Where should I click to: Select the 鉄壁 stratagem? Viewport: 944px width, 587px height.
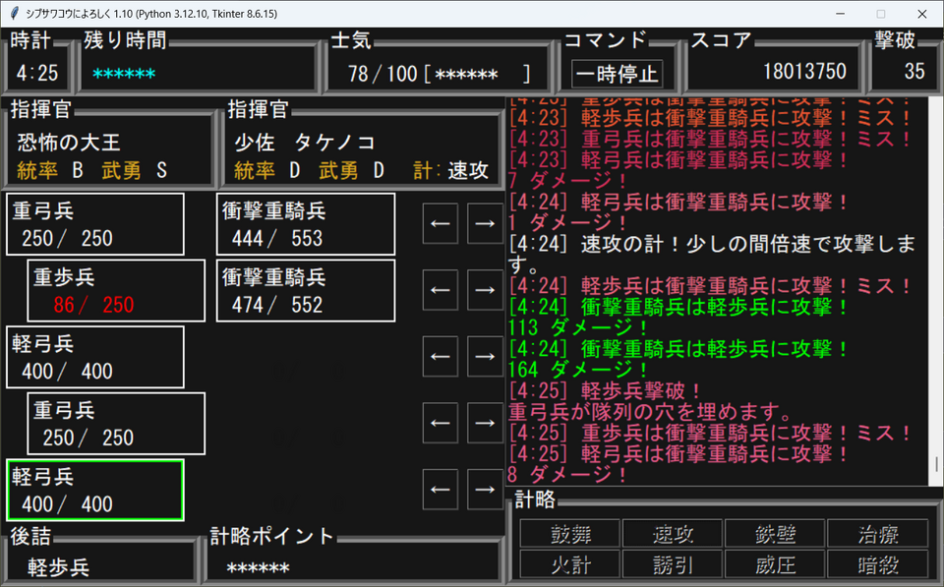coord(775,534)
